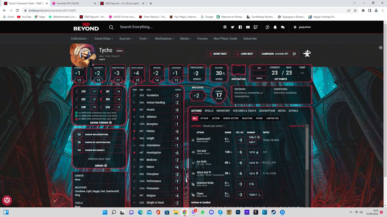Image resolution: width=387 pixels, height=217 pixels.
Task: Open Discord from the Windows taskbar
Action: (x=212, y=212)
